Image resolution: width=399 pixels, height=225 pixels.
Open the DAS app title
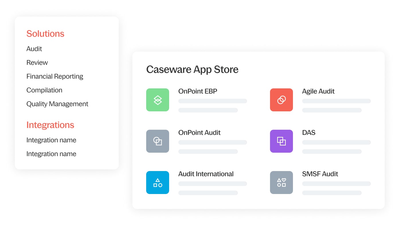(309, 132)
